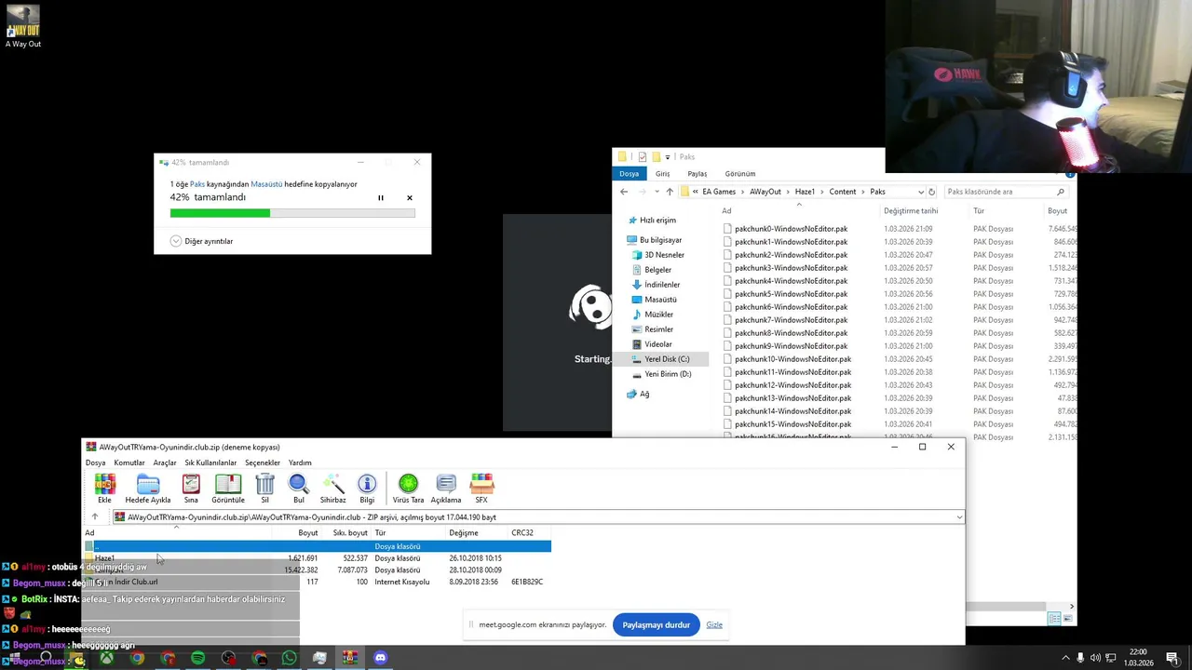Click Properties icon in Explorer quick access toolbar
Viewport: 1192px width, 670px height.
642,156
